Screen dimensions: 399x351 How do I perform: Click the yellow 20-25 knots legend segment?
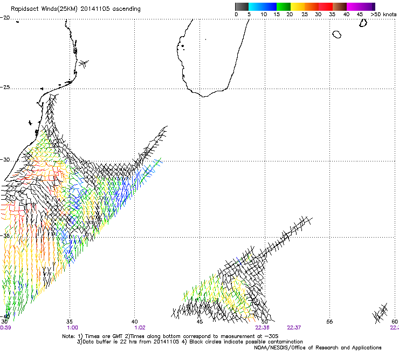pos(298,6)
